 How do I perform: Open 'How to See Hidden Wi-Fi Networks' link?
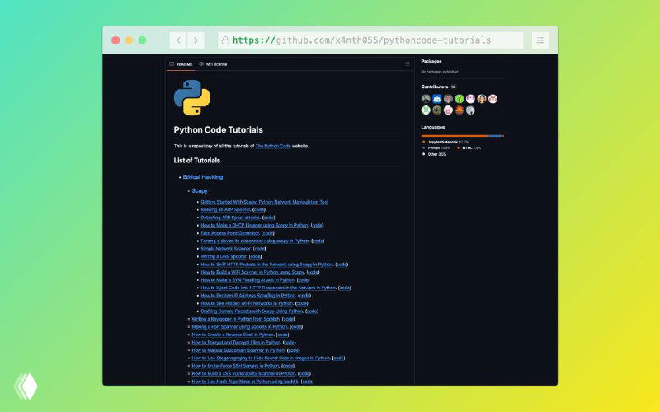(247, 303)
